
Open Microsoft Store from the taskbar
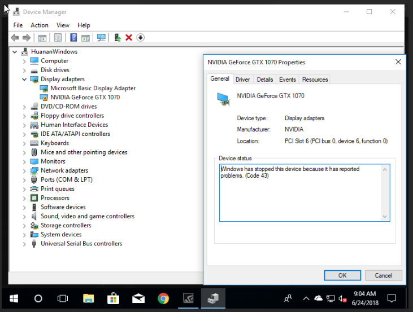click(113, 298)
